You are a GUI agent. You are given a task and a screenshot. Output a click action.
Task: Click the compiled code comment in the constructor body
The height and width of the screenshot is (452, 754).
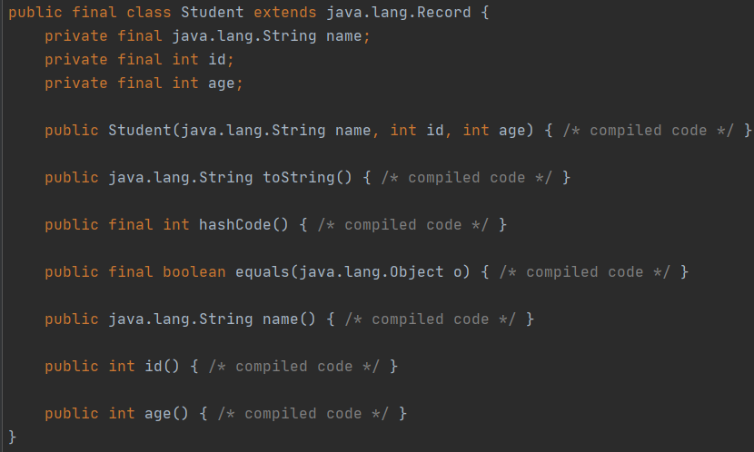click(x=649, y=131)
